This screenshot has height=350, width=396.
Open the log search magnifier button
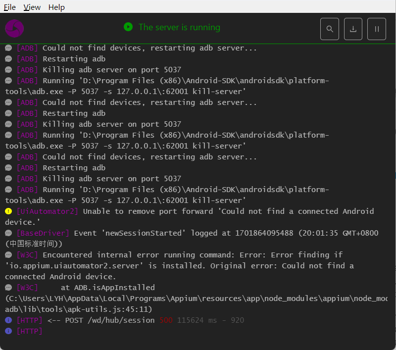click(329, 29)
